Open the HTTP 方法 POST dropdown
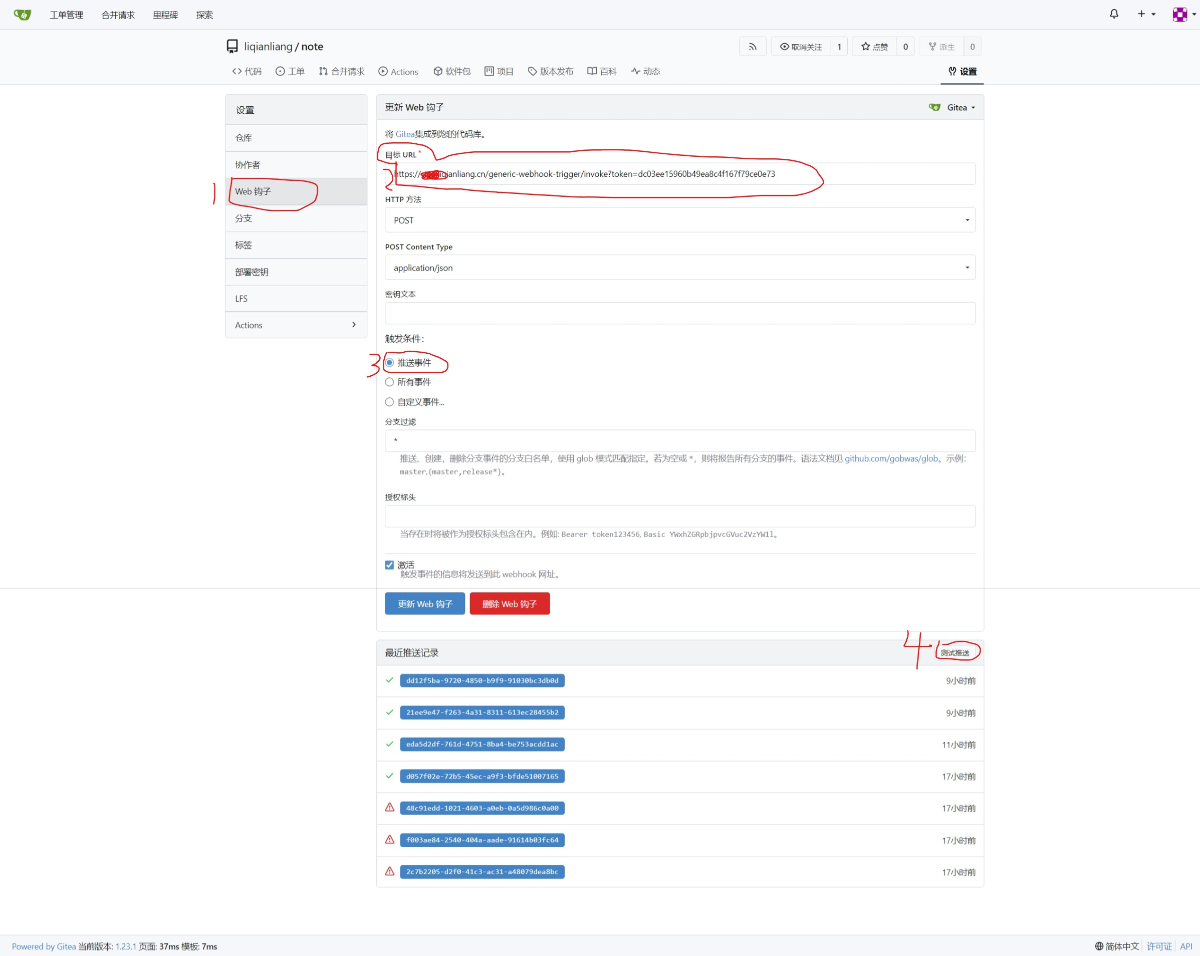The height and width of the screenshot is (956, 1200). 679,220
